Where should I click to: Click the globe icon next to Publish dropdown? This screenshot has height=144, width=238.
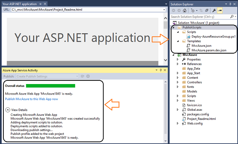pyautogui.click(x=82, y=76)
